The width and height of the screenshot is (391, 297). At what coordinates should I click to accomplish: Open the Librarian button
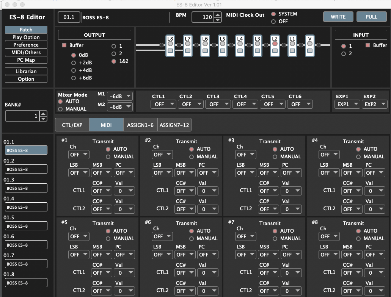26,71
